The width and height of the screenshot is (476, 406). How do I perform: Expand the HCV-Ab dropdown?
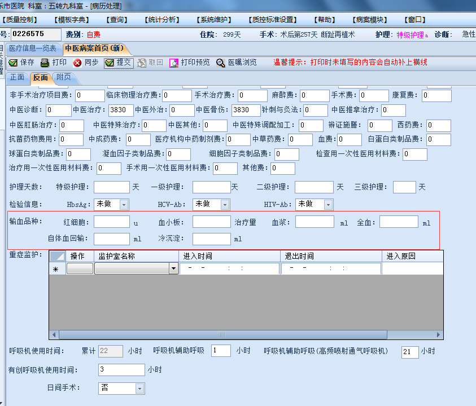point(225,205)
